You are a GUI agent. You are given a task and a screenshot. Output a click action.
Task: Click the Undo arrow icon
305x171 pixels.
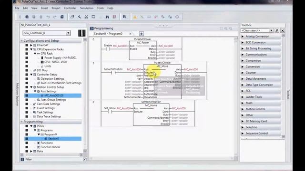coord(48,17)
